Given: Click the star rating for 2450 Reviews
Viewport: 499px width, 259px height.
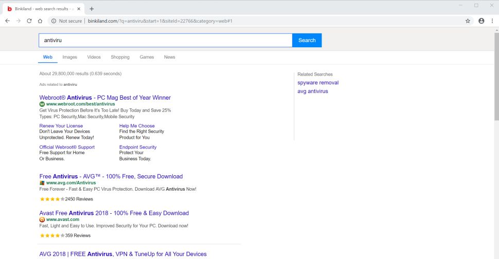Looking at the screenshot, I should (x=52, y=199).
